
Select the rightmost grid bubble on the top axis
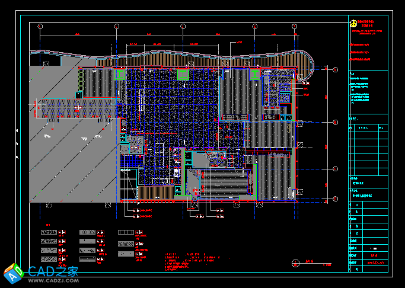pos(294,27)
